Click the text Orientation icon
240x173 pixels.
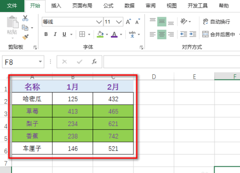pos(184,22)
